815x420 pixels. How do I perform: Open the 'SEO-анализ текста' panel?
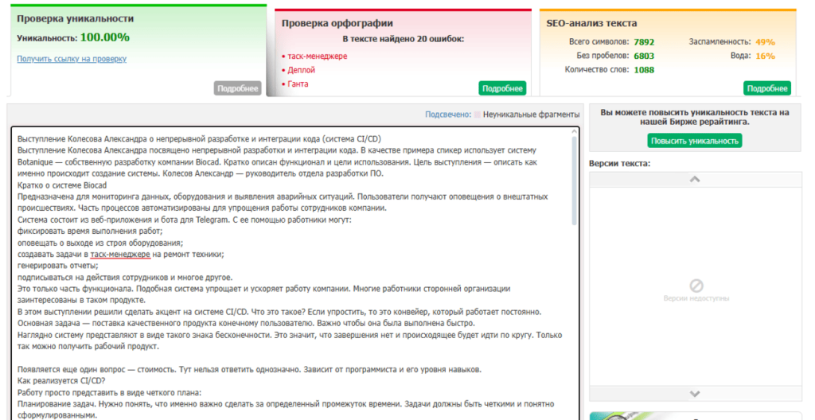[x=591, y=23]
